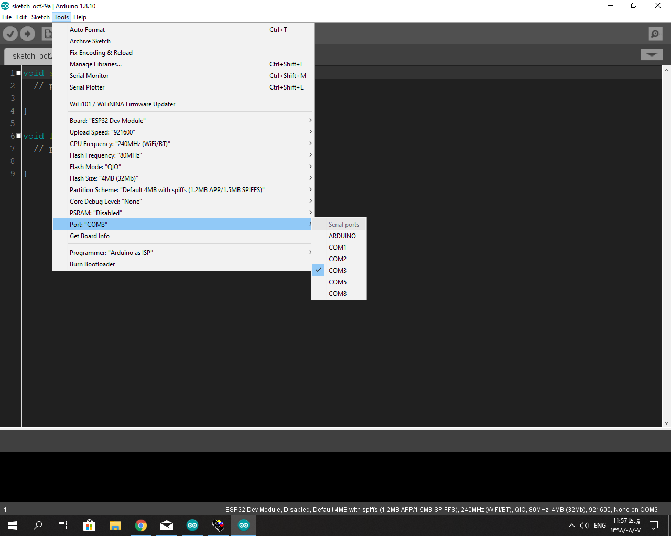Click the board info status bar text
Screen dimensions: 671x536
pyautogui.click(x=441, y=510)
